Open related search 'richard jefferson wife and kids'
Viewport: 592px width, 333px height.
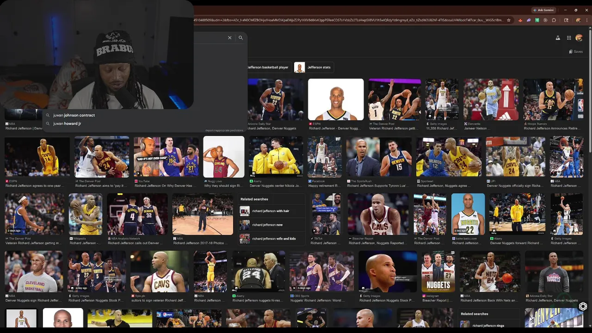[x=271, y=239]
